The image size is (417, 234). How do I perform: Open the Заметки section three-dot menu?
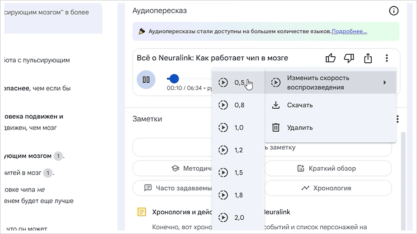click(x=397, y=119)
